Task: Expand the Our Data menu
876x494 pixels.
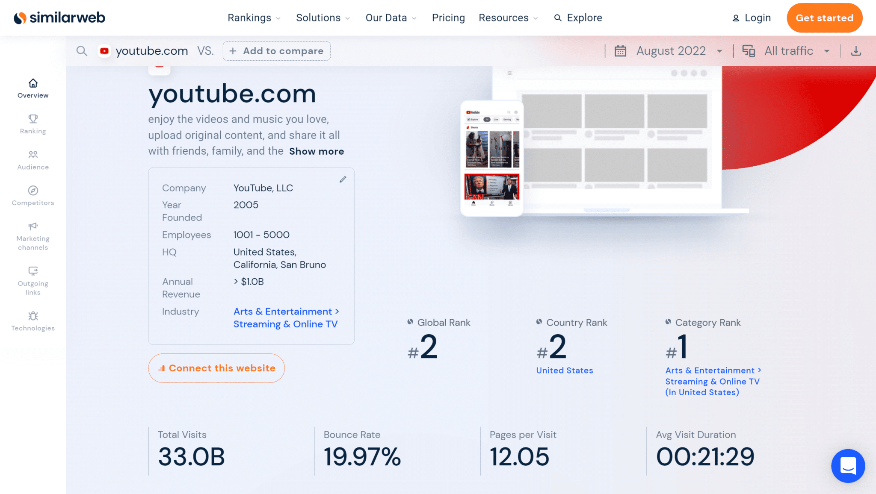Action: tap(391, 18)
